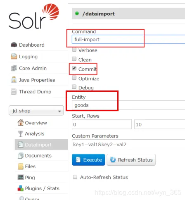Click the Plugins / Stats blocks icon
This screenshot has width=185, height=200.
click(x=21, y=188)
